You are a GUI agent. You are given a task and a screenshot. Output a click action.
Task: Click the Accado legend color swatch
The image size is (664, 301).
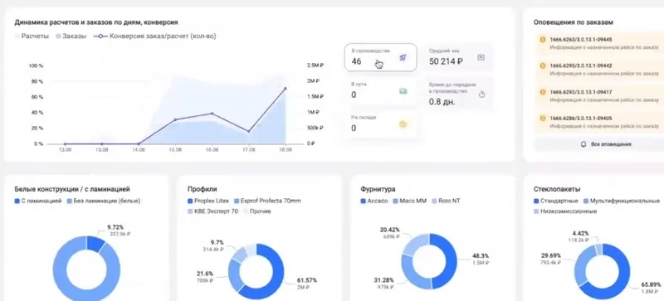click(363, 201)
